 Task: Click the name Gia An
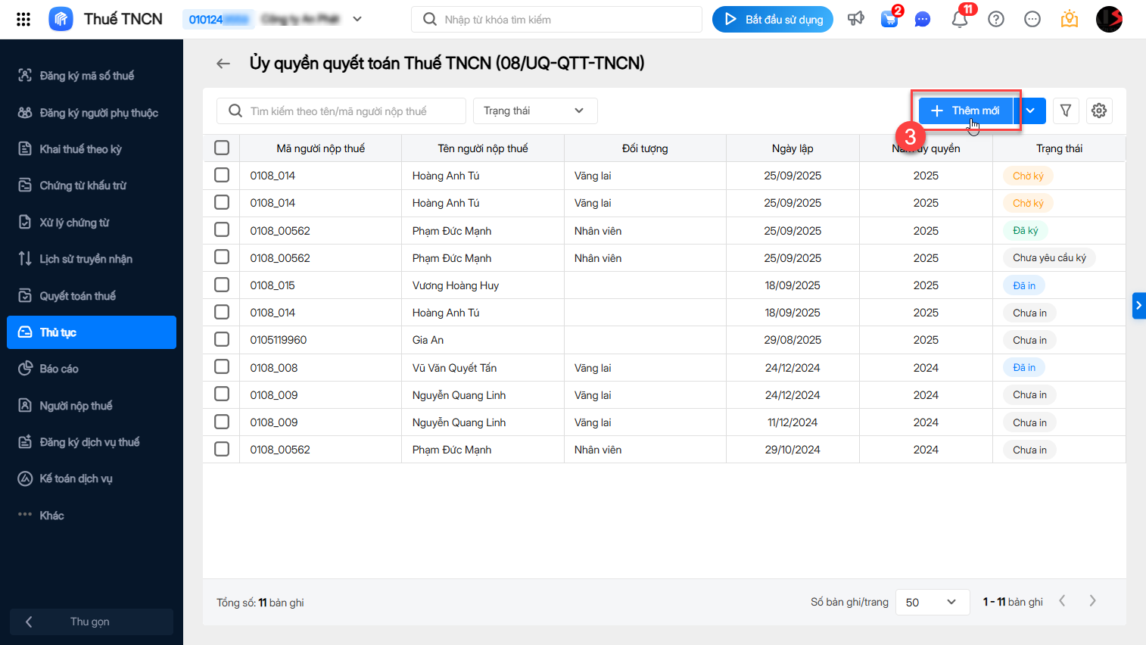point(428,340)
